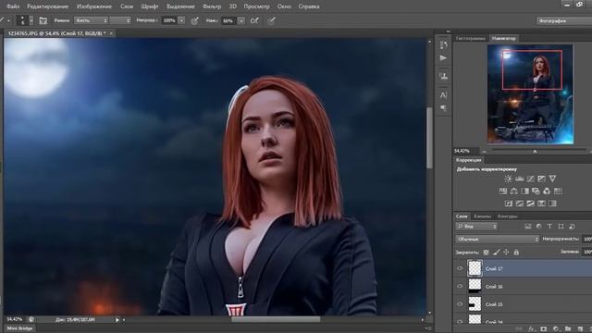This screenshot has height=333, width=592.
Task: Add a Color Balance adjustment (scales icon)
Action: pyautogui.click(x=514, y=191)
